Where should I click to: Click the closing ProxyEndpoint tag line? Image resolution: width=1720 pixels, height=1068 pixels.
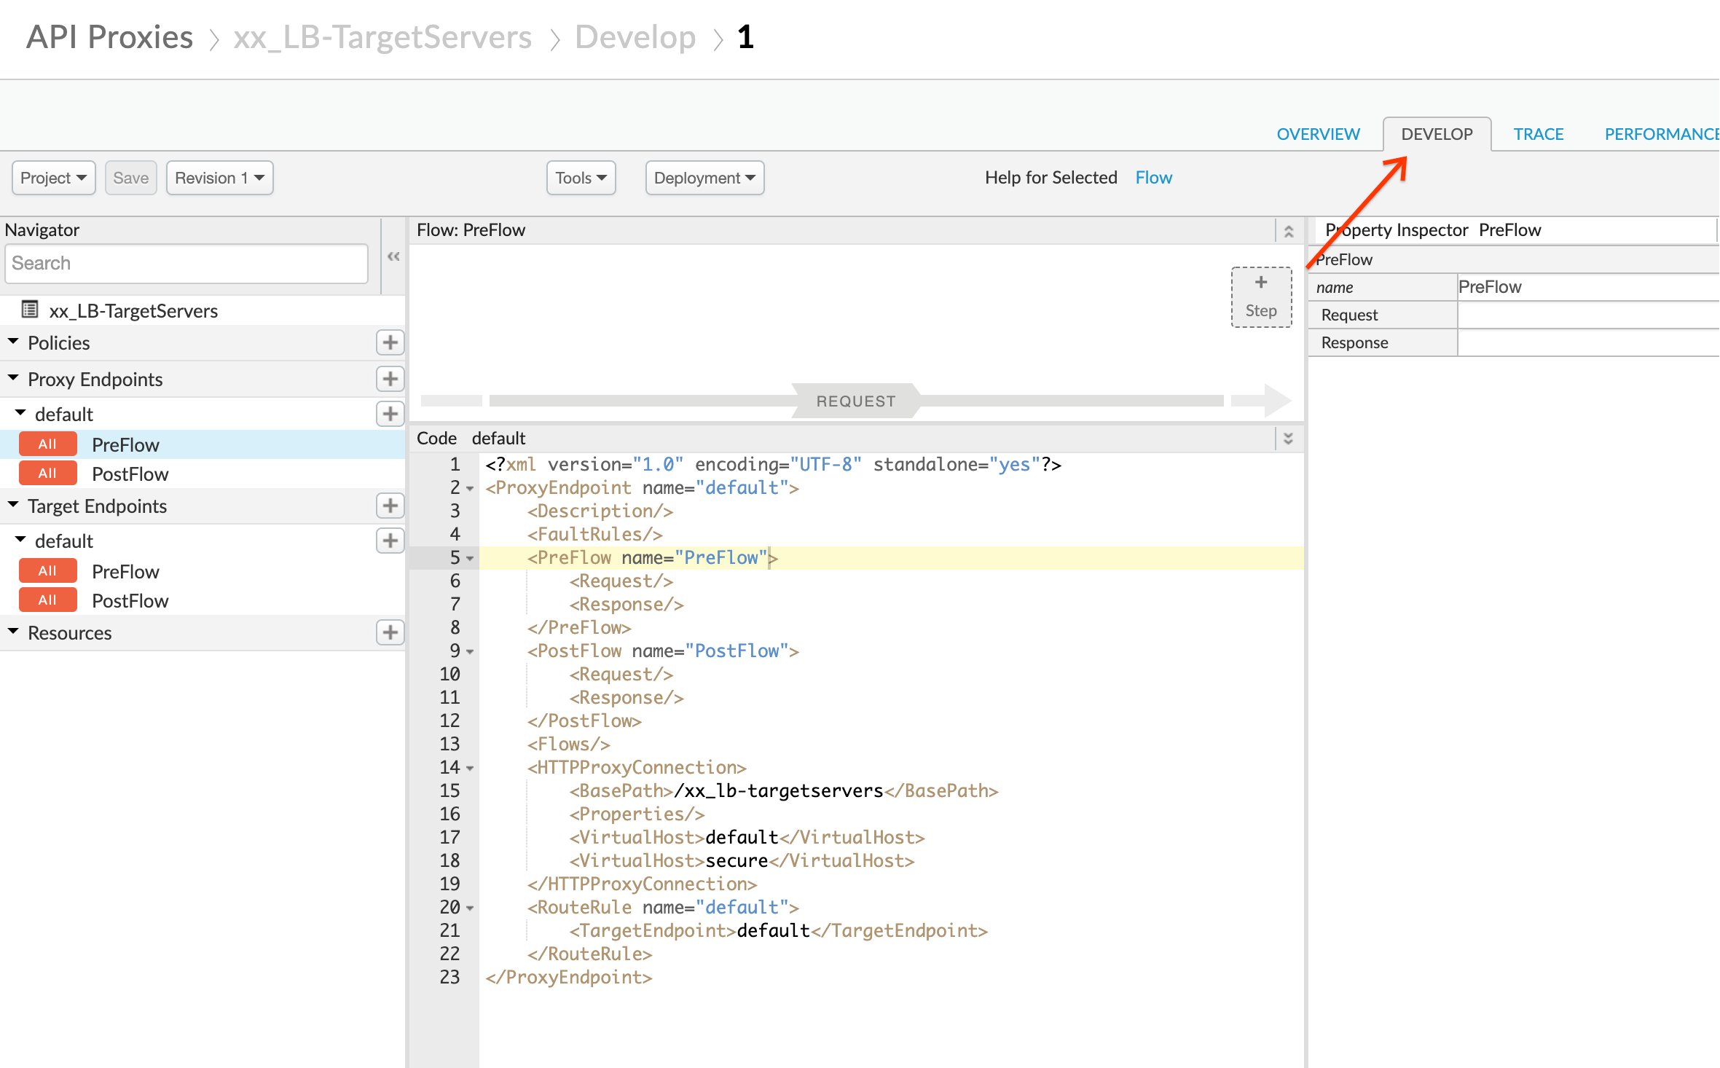(569, 977)
